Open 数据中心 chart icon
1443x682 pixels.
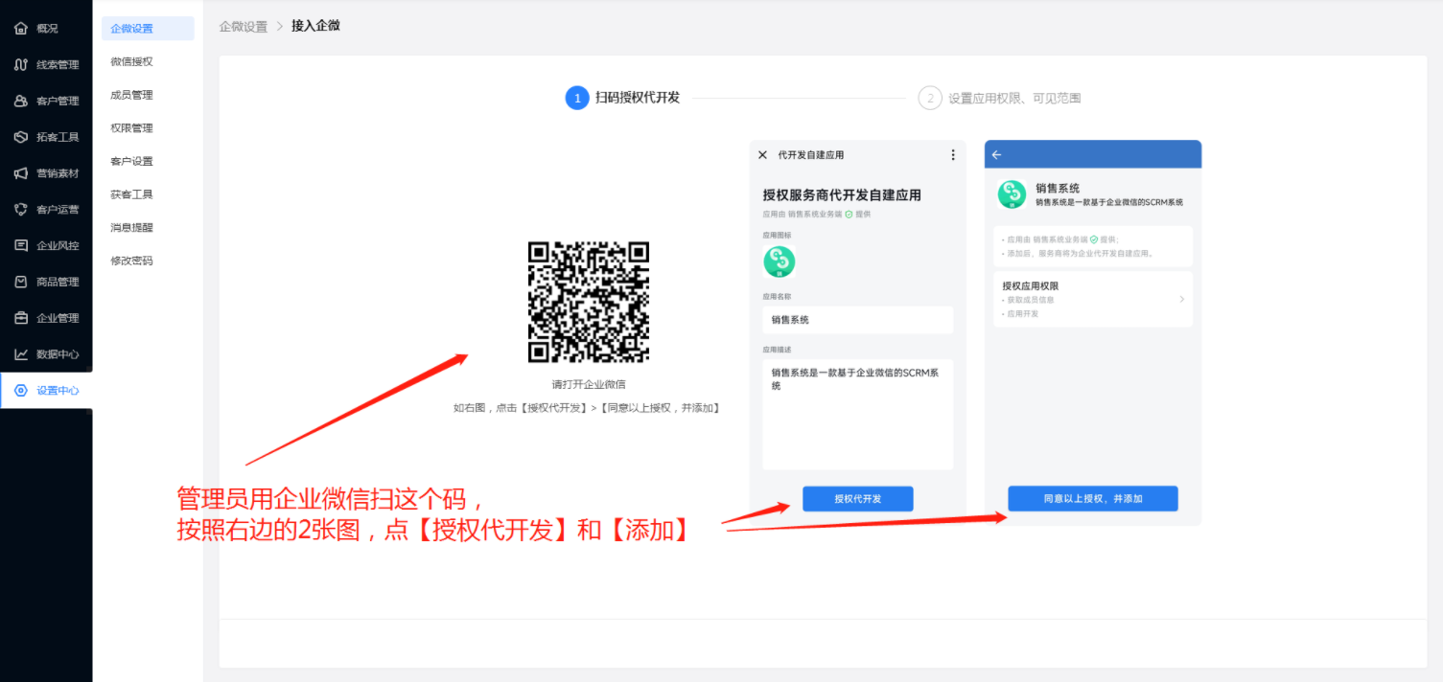click(21, 354)
